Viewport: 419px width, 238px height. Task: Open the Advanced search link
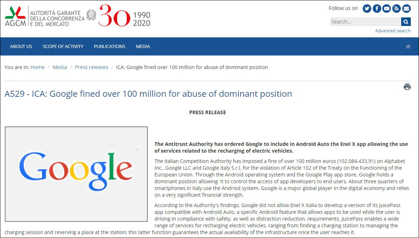coord(393,31)
